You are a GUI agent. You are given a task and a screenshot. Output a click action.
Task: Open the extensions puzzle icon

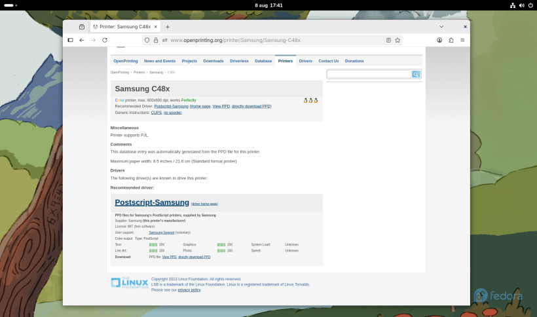click(x=451, y=40)
